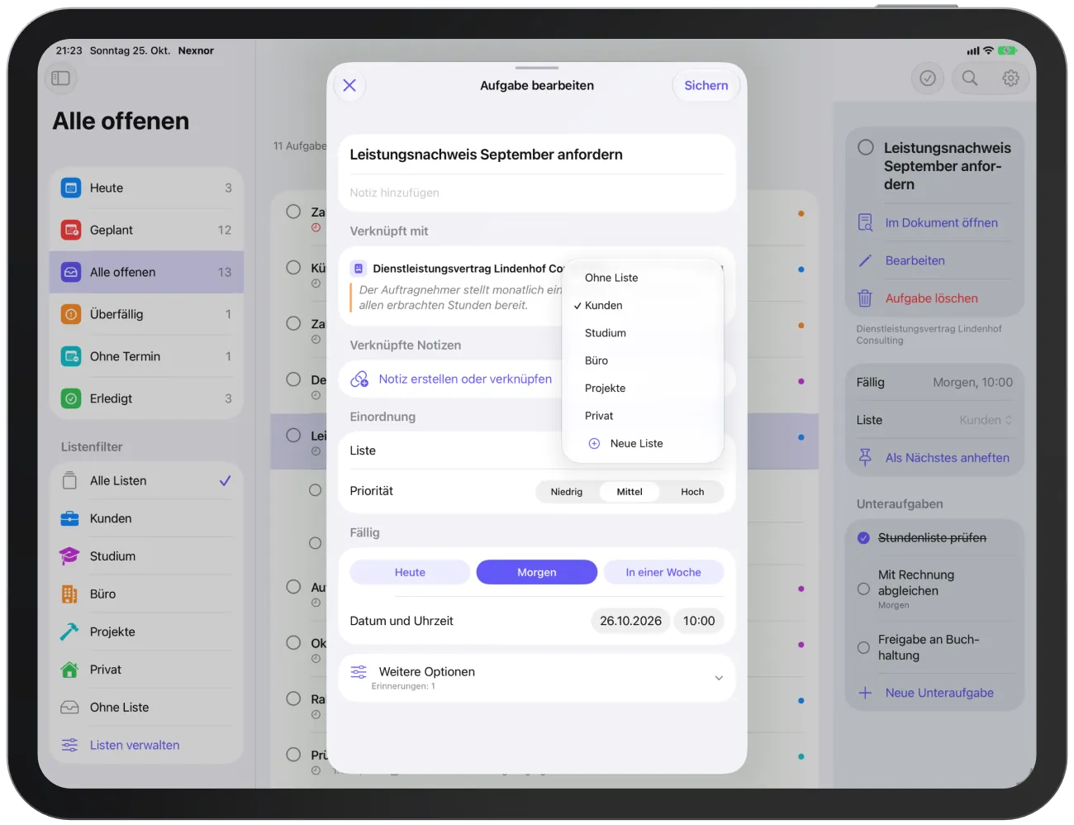
Task: Choose Ohne Liste from the list menu
Action: [643, 278]
